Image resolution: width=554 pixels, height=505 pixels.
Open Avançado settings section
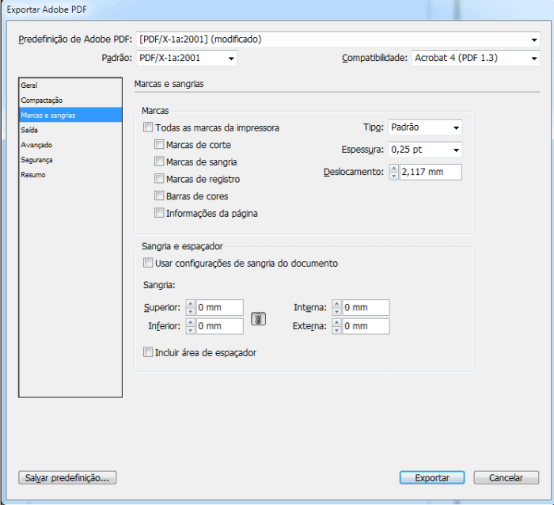click(70, 145)
